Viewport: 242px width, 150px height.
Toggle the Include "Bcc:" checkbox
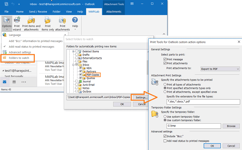pyautogui.click(x=165, y=136)
